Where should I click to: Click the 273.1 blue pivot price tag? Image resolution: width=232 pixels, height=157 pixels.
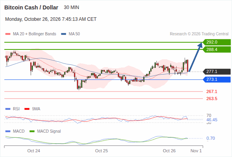click(x=217, y=79)
